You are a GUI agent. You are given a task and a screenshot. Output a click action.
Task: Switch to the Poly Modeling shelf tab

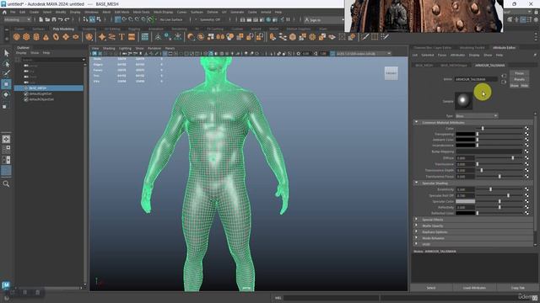point(63,29)
